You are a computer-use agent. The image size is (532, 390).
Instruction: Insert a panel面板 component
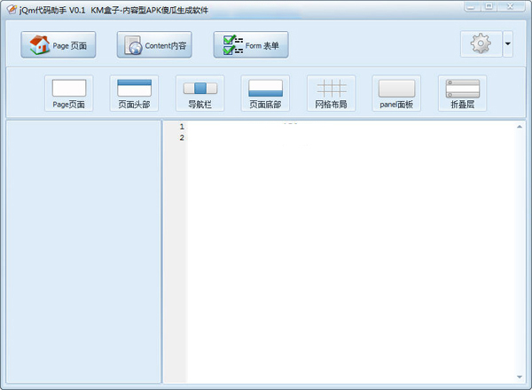point(396,94)
